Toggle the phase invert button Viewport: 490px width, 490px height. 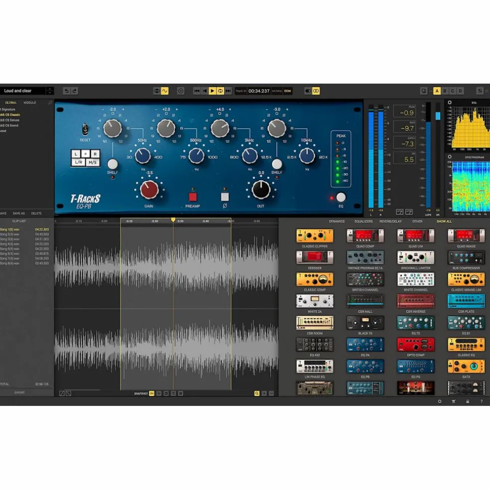(x=225, y=197)
